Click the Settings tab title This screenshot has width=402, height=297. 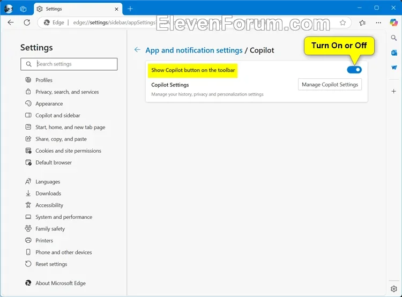coord(54,9)
